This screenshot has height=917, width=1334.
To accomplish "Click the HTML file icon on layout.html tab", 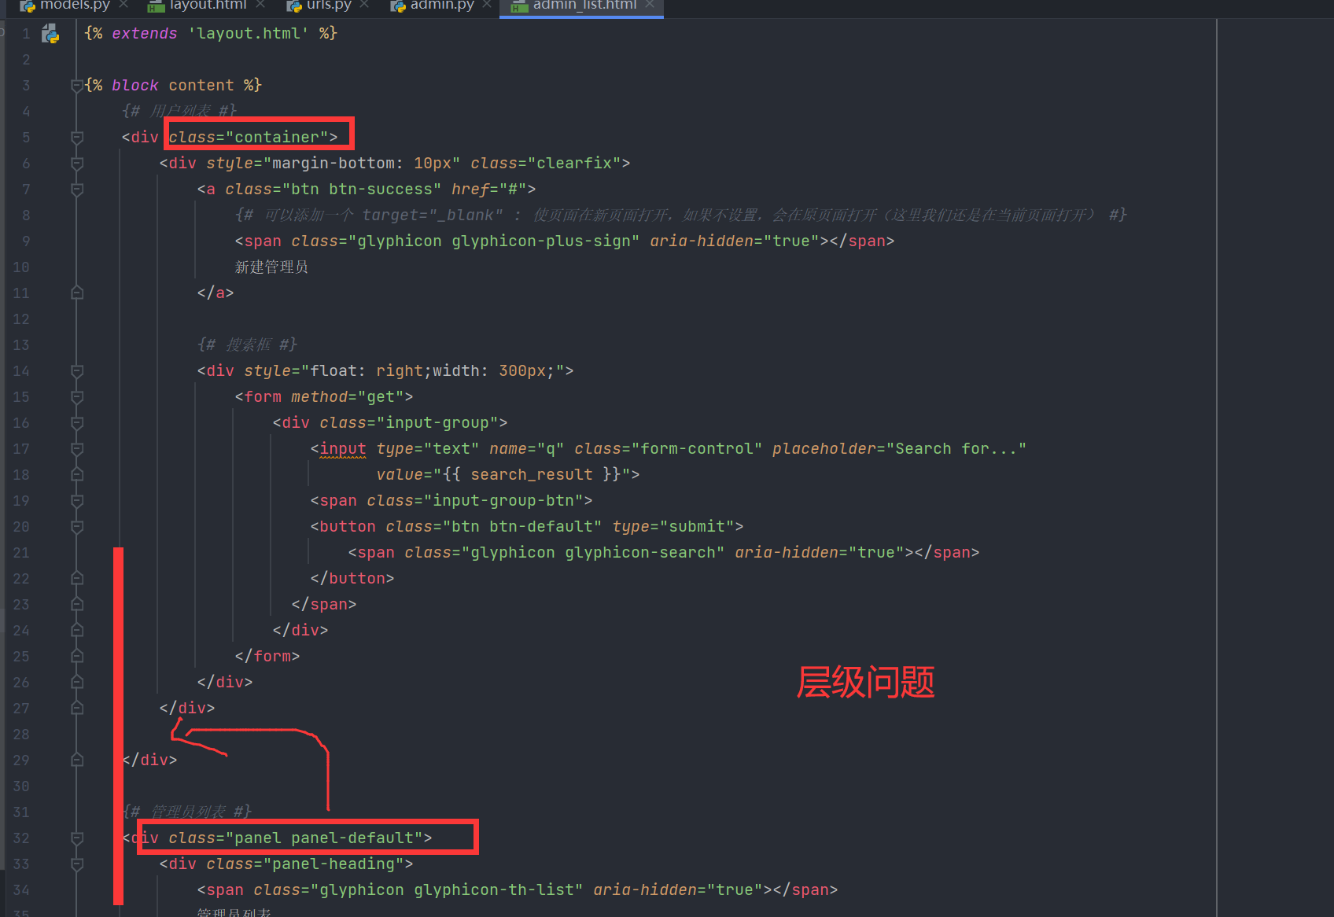I will [x=157, y=6].
